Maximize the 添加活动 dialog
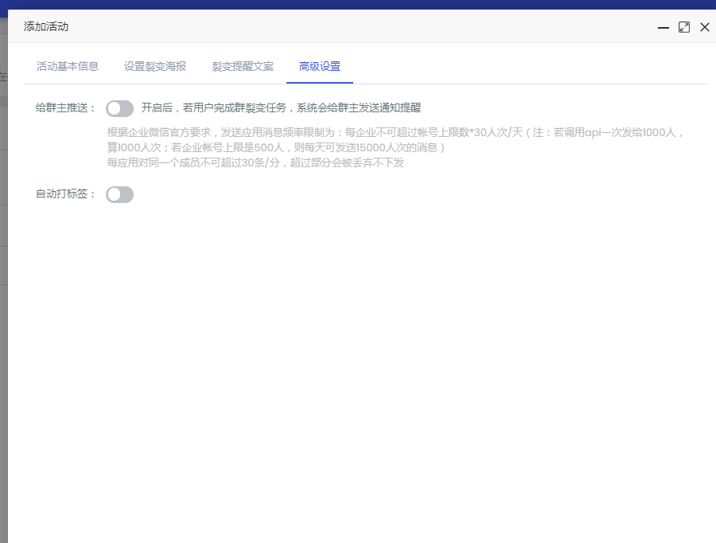Screen dimensions: 716x543 click(x=684, y=27)
